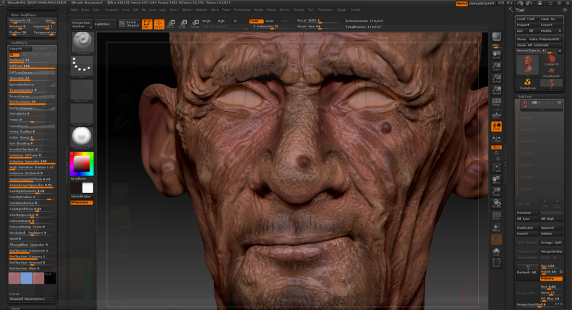Open the Alpha Off selector
572x310 pixels.
tap(82, 90)
